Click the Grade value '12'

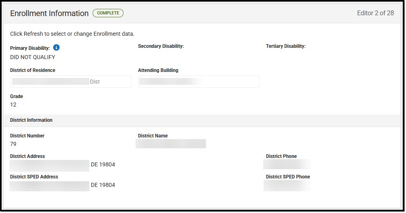point(13,104)
